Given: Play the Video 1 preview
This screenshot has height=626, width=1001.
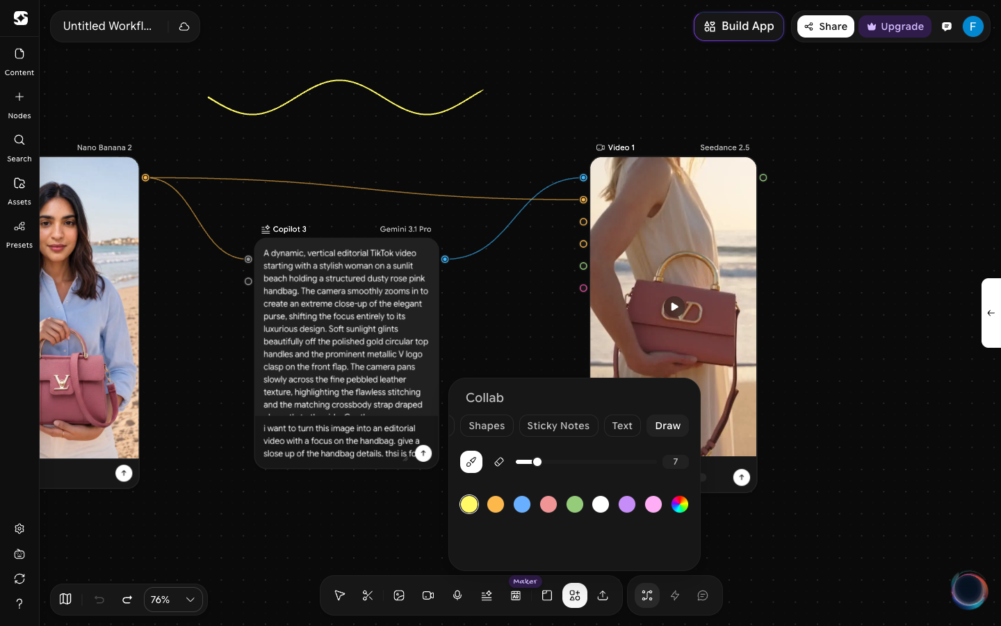Looking at the screenshot, I should pos(674,307).
